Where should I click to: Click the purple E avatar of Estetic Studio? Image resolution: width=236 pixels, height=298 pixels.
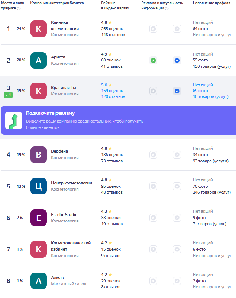tap(39, 218)
